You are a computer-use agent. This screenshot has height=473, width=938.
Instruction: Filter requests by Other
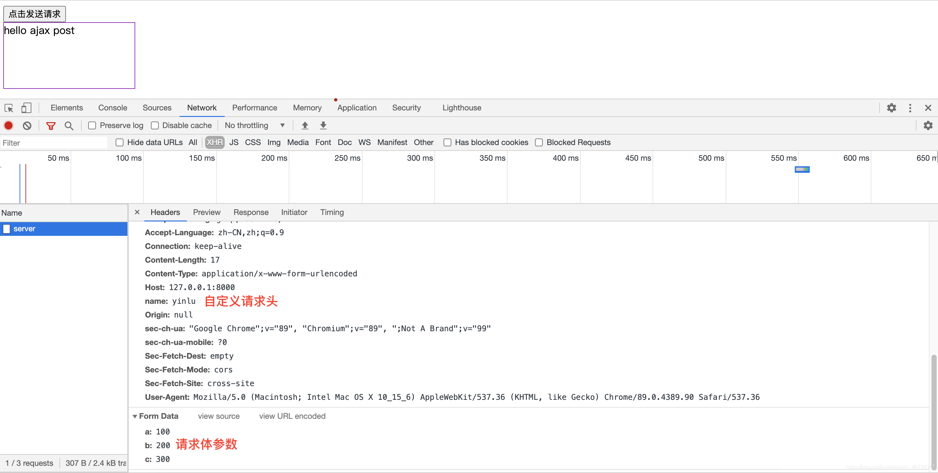[424, 142]
